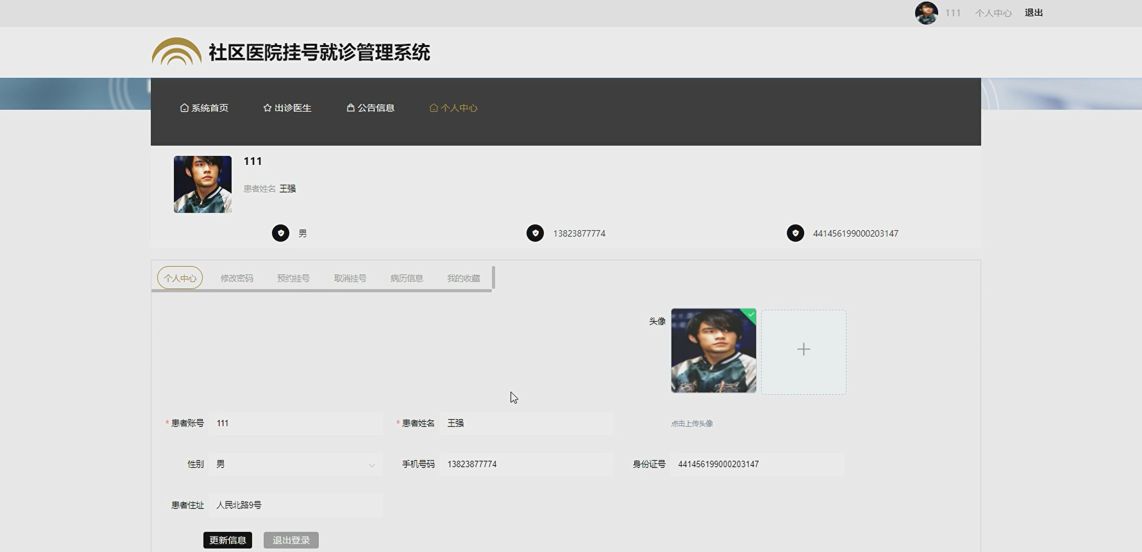The height and width of the screenshot is (552, 1142).
Task: Switch to 个人中心 tab
Action: (x=180, y=278)
